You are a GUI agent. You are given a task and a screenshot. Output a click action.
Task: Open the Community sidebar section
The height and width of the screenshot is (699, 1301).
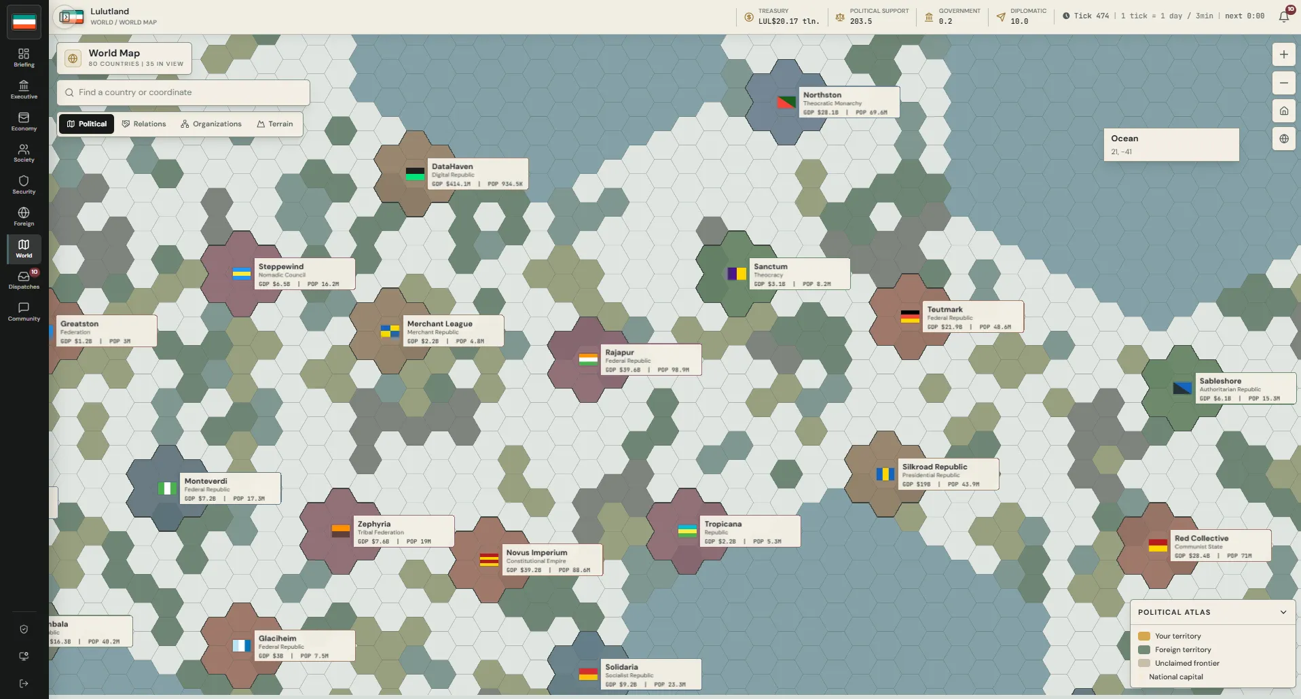24,312
